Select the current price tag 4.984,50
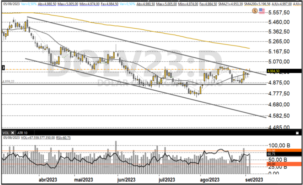303x185 pixels. (275, 71)
